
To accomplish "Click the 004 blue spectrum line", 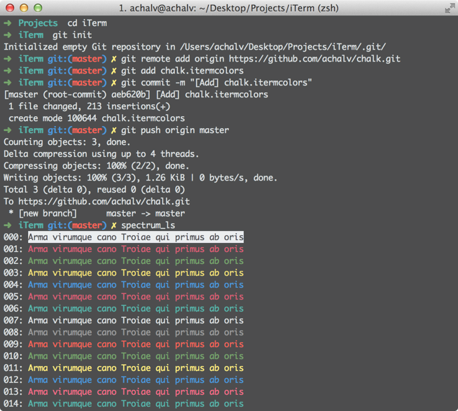I will (136, 285).
